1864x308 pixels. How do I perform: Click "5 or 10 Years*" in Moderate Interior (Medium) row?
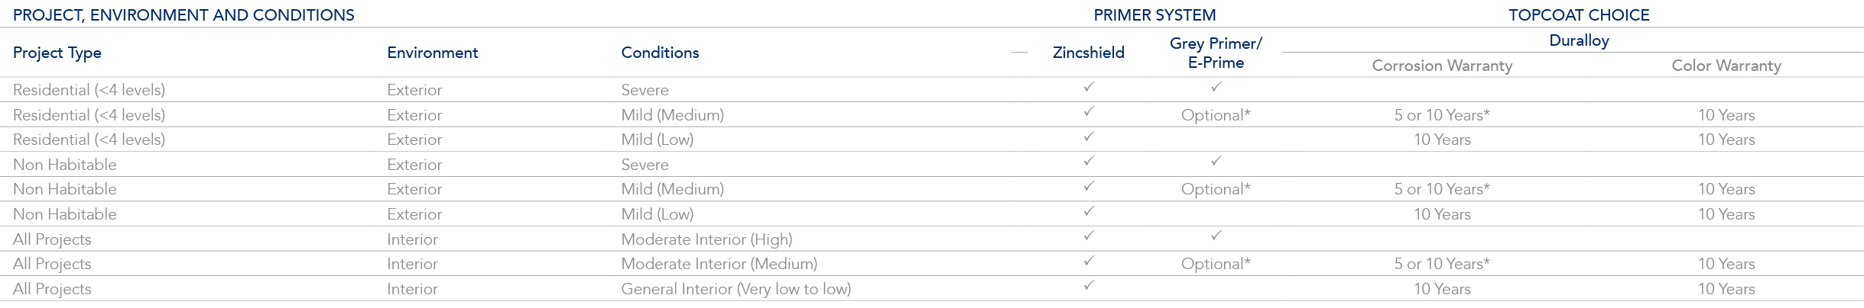[x=1442, y=264]
